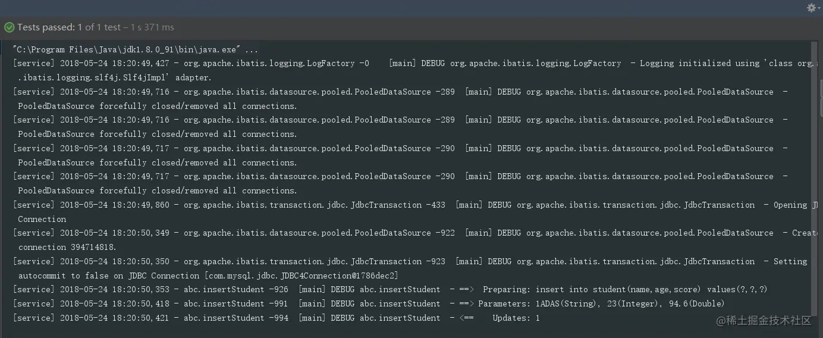Select the JdbcTransaction -433 log line
Viewport: 823px width, 338px height.
click(x=414, y=205)
